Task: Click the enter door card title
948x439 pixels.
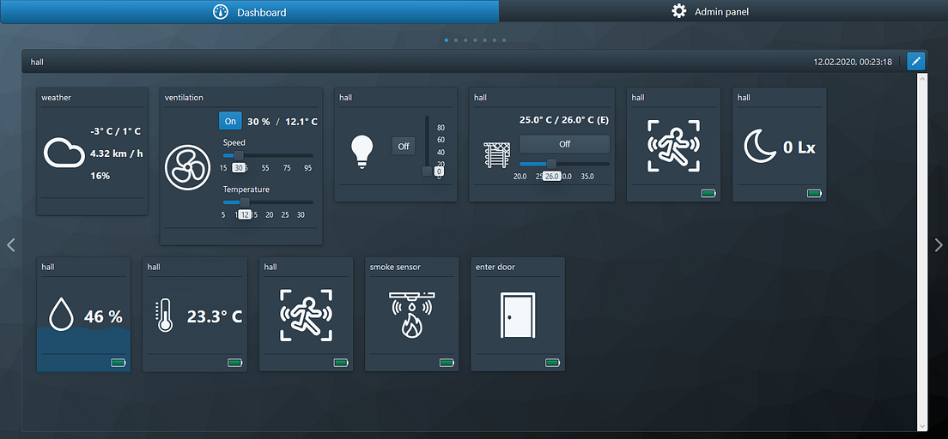Action: [495, 267]
